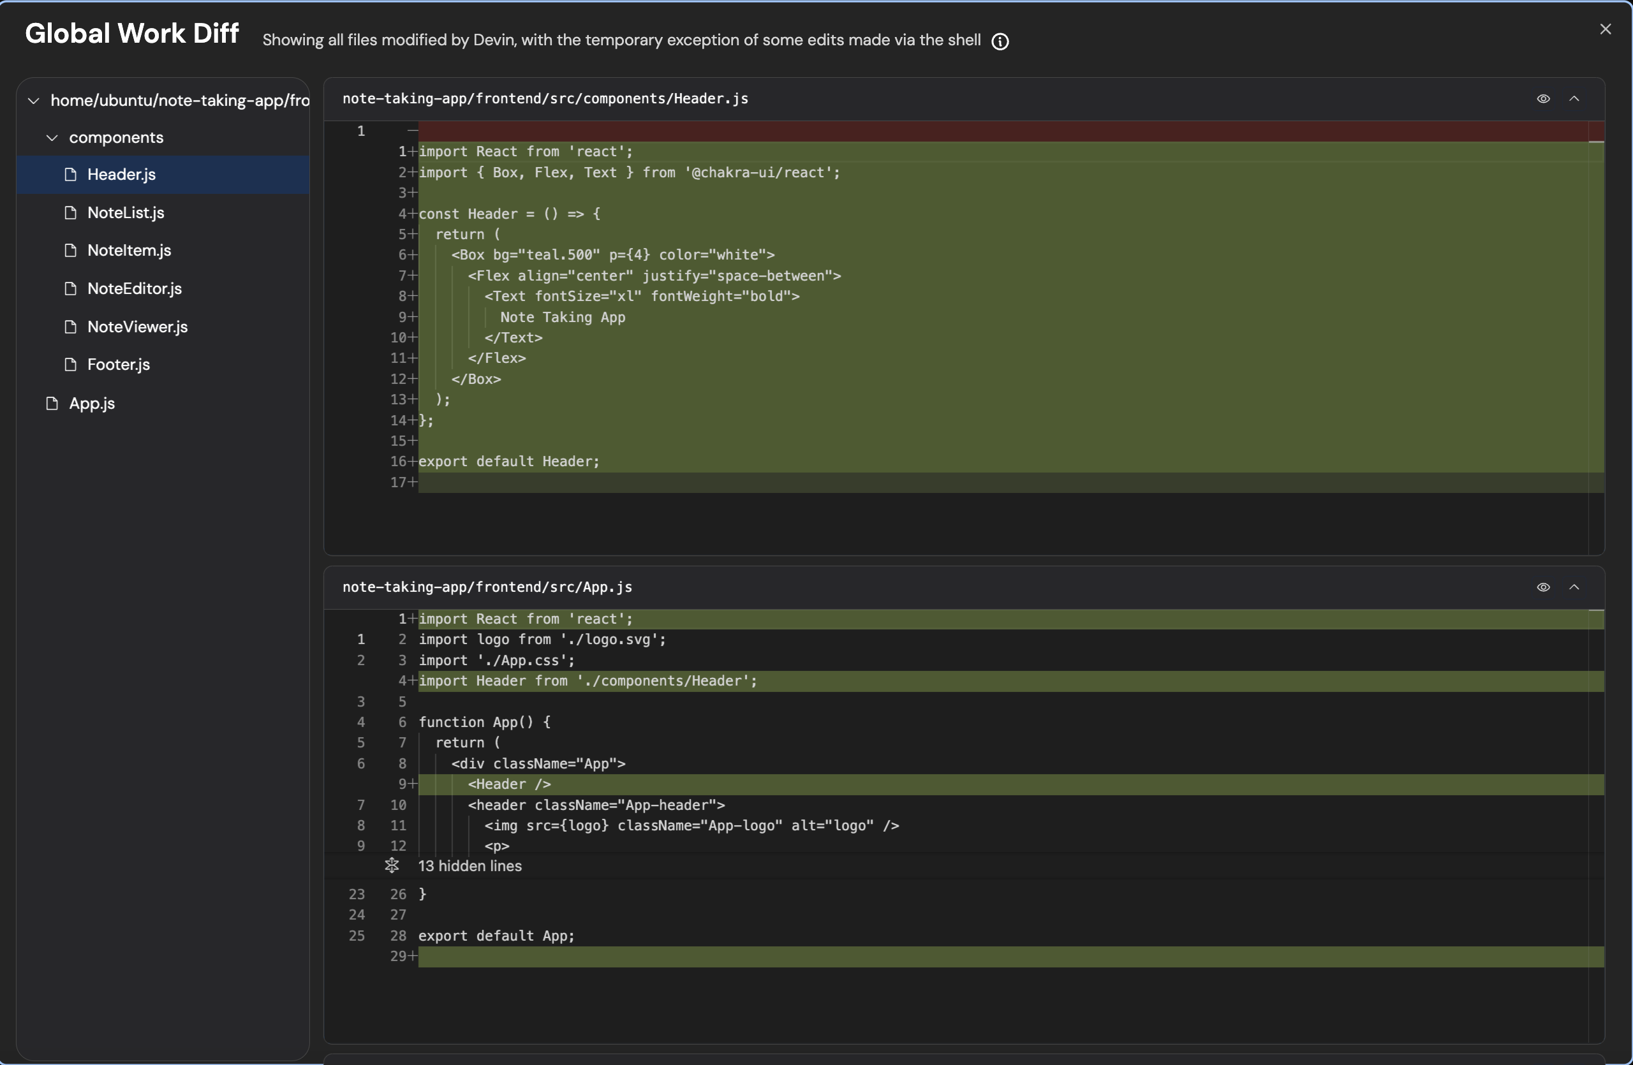Close the Global Work Diff dialog
The height and width of the screenshot is (1065, 1633).
pyautogui.click(x=1605, y=29)
